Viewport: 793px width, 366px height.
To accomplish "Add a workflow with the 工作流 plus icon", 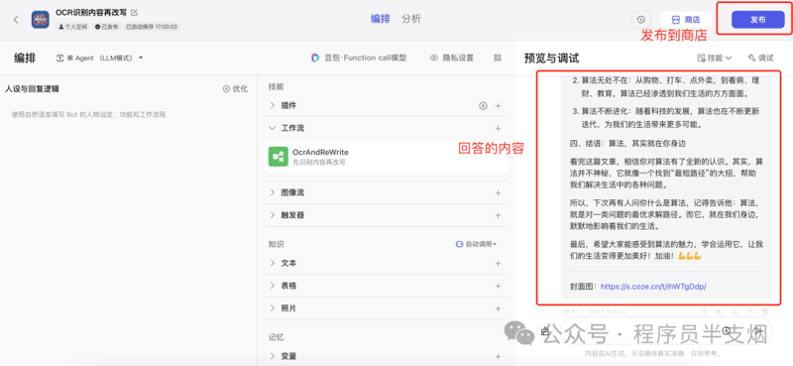I will pos(499,129).
